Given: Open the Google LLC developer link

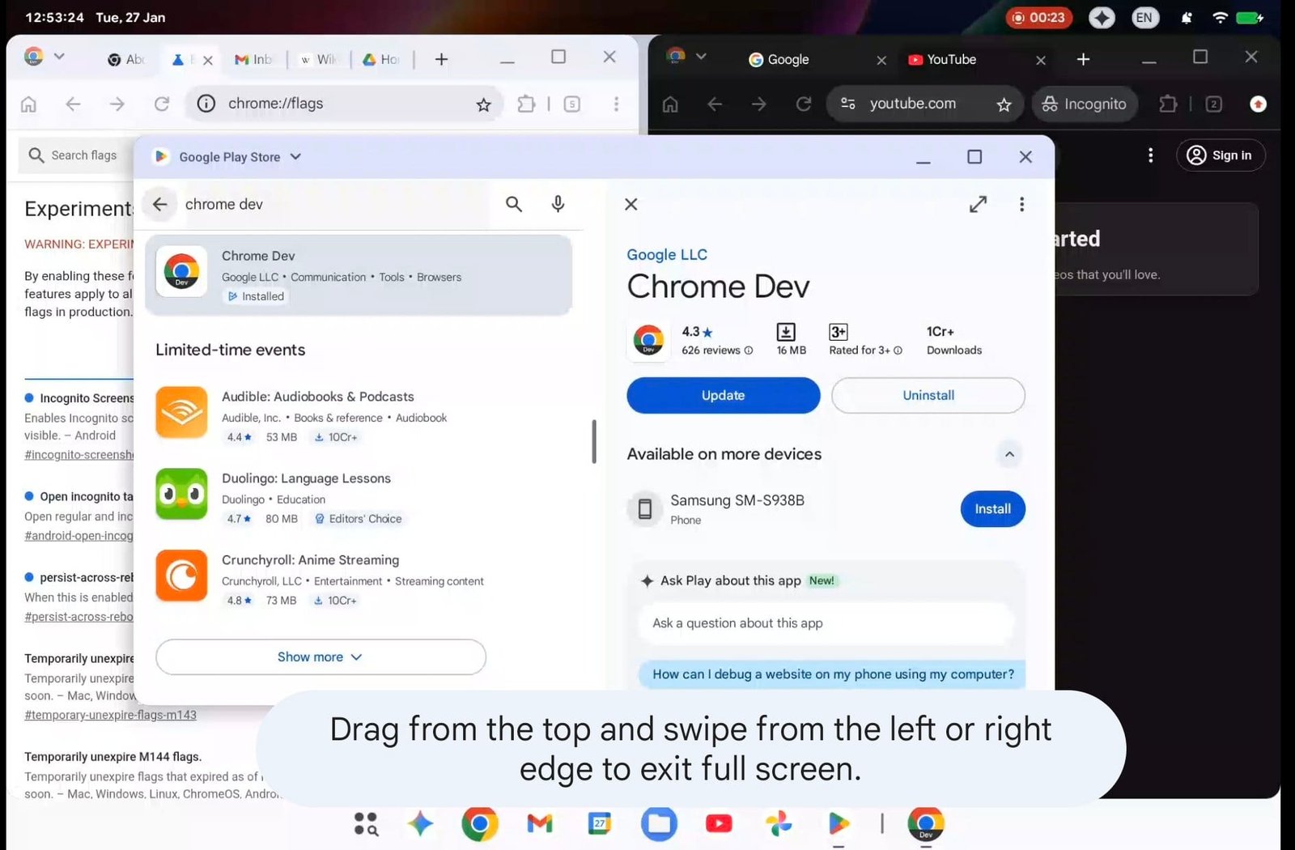Looking at the screenshot, I should tap(667, 255).
